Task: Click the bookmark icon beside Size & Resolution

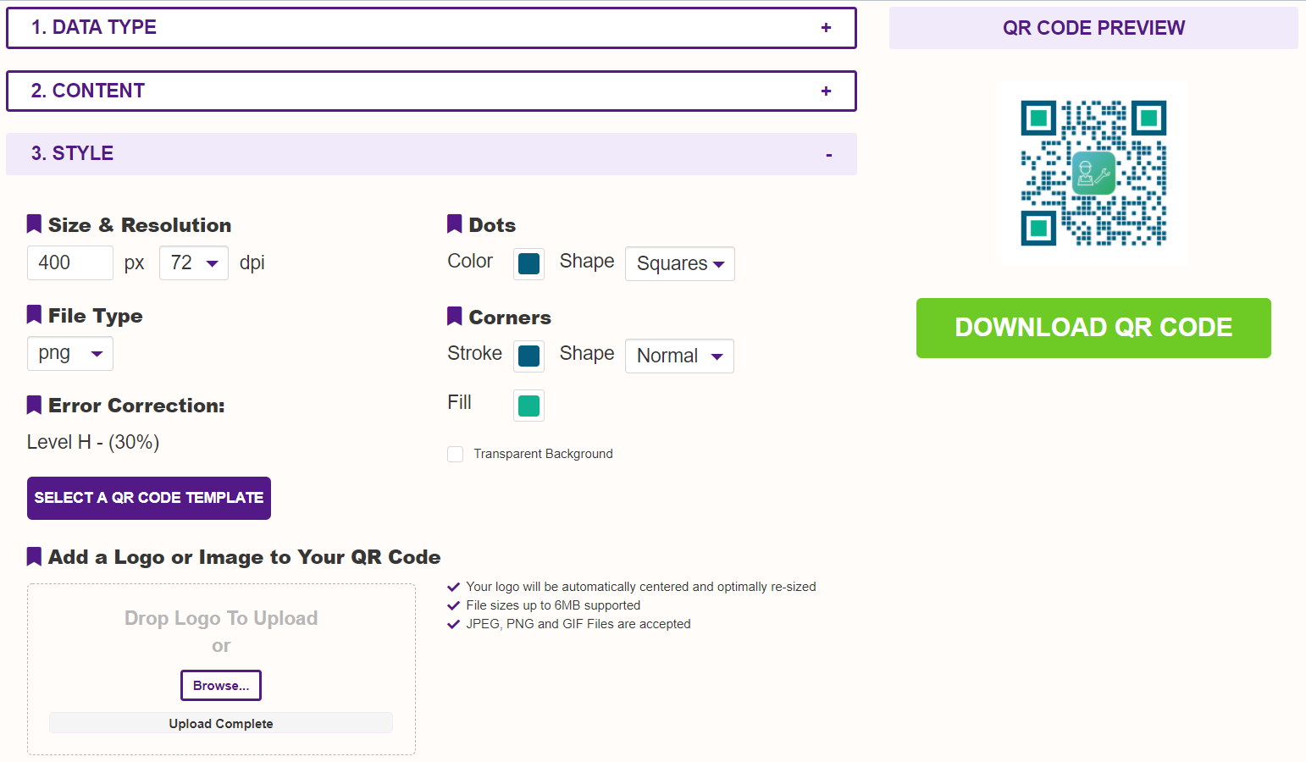Action: tap(34, 224)
